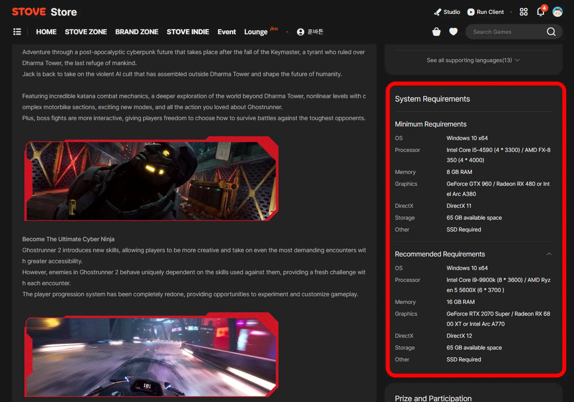Open the STOVE ZONE menu item

coord(86,32)
